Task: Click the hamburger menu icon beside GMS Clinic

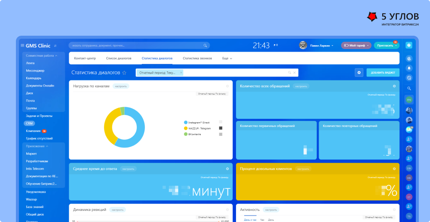Action: click(x=22, y=46)
